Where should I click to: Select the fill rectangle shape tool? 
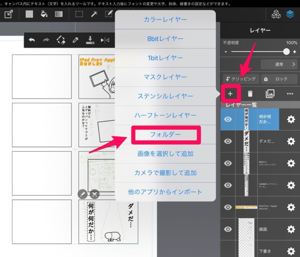29,14
